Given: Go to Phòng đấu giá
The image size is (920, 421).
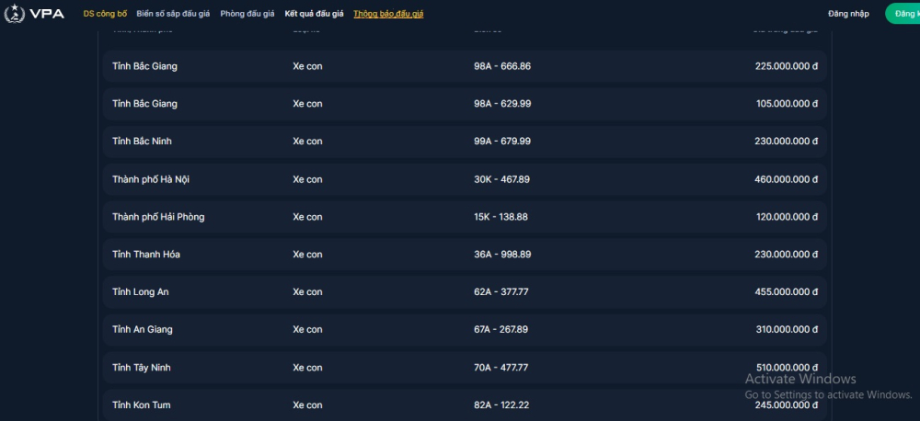Looking at the screenshot, I should click(x=247, y=14).
